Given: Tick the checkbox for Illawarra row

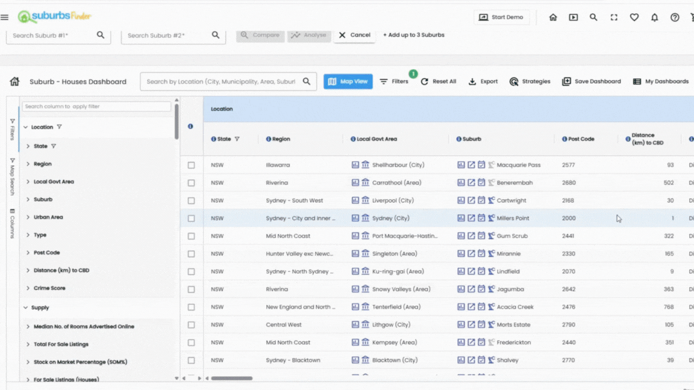Looking at the screenshot, I should 191,165.
